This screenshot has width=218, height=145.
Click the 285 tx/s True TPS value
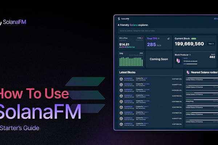click(x=154, y=45)
